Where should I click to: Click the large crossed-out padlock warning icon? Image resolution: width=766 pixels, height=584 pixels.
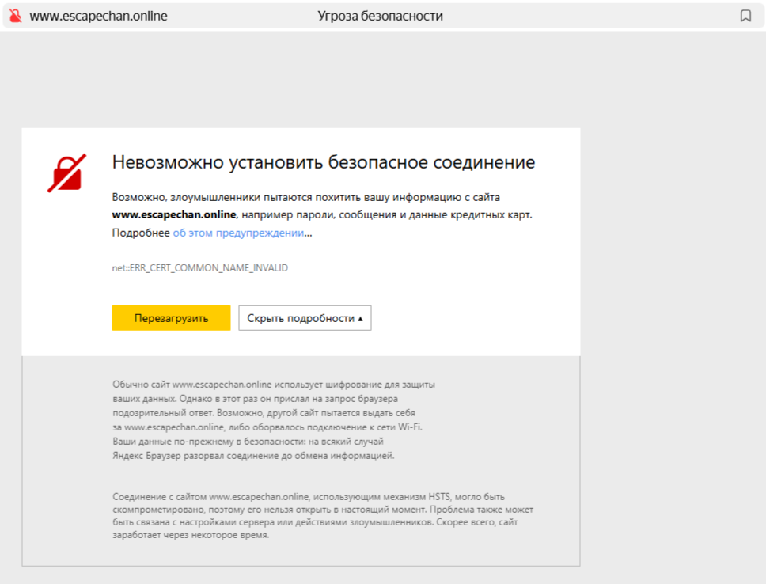66,173
